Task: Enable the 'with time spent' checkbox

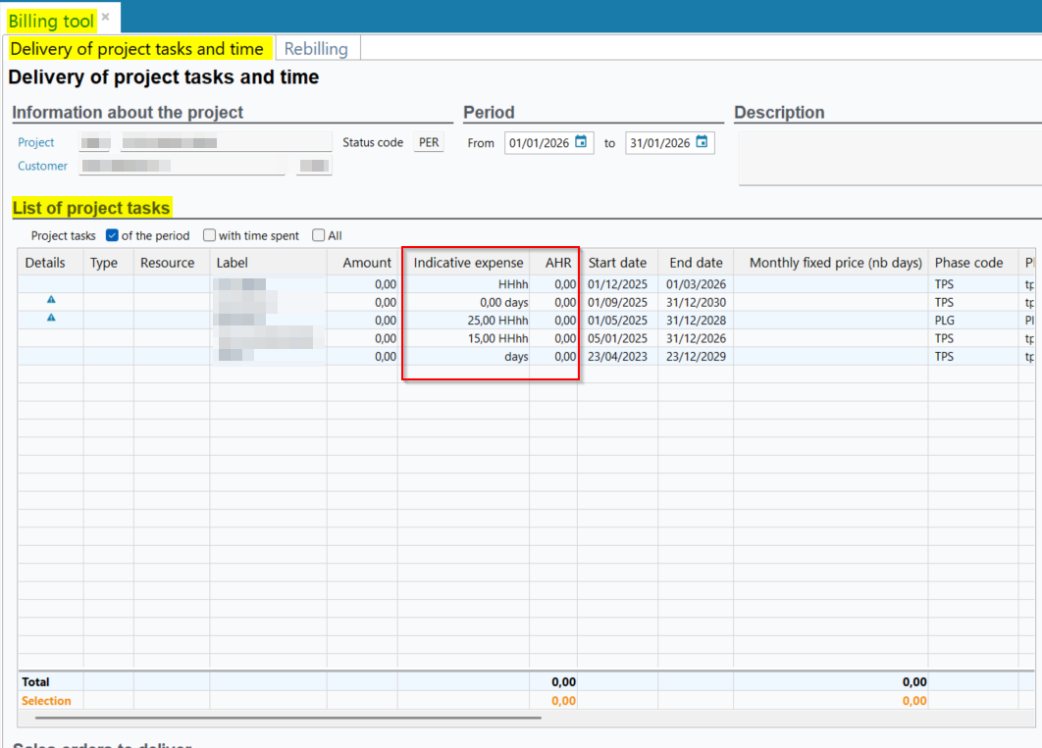Action: (x=210, y=235)
